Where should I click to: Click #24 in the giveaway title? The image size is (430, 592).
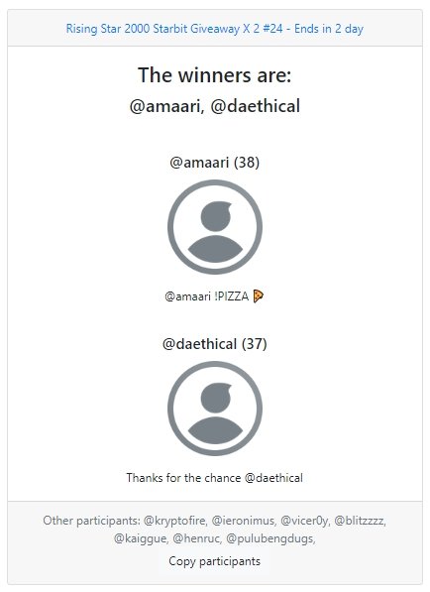tap(272, 29)
